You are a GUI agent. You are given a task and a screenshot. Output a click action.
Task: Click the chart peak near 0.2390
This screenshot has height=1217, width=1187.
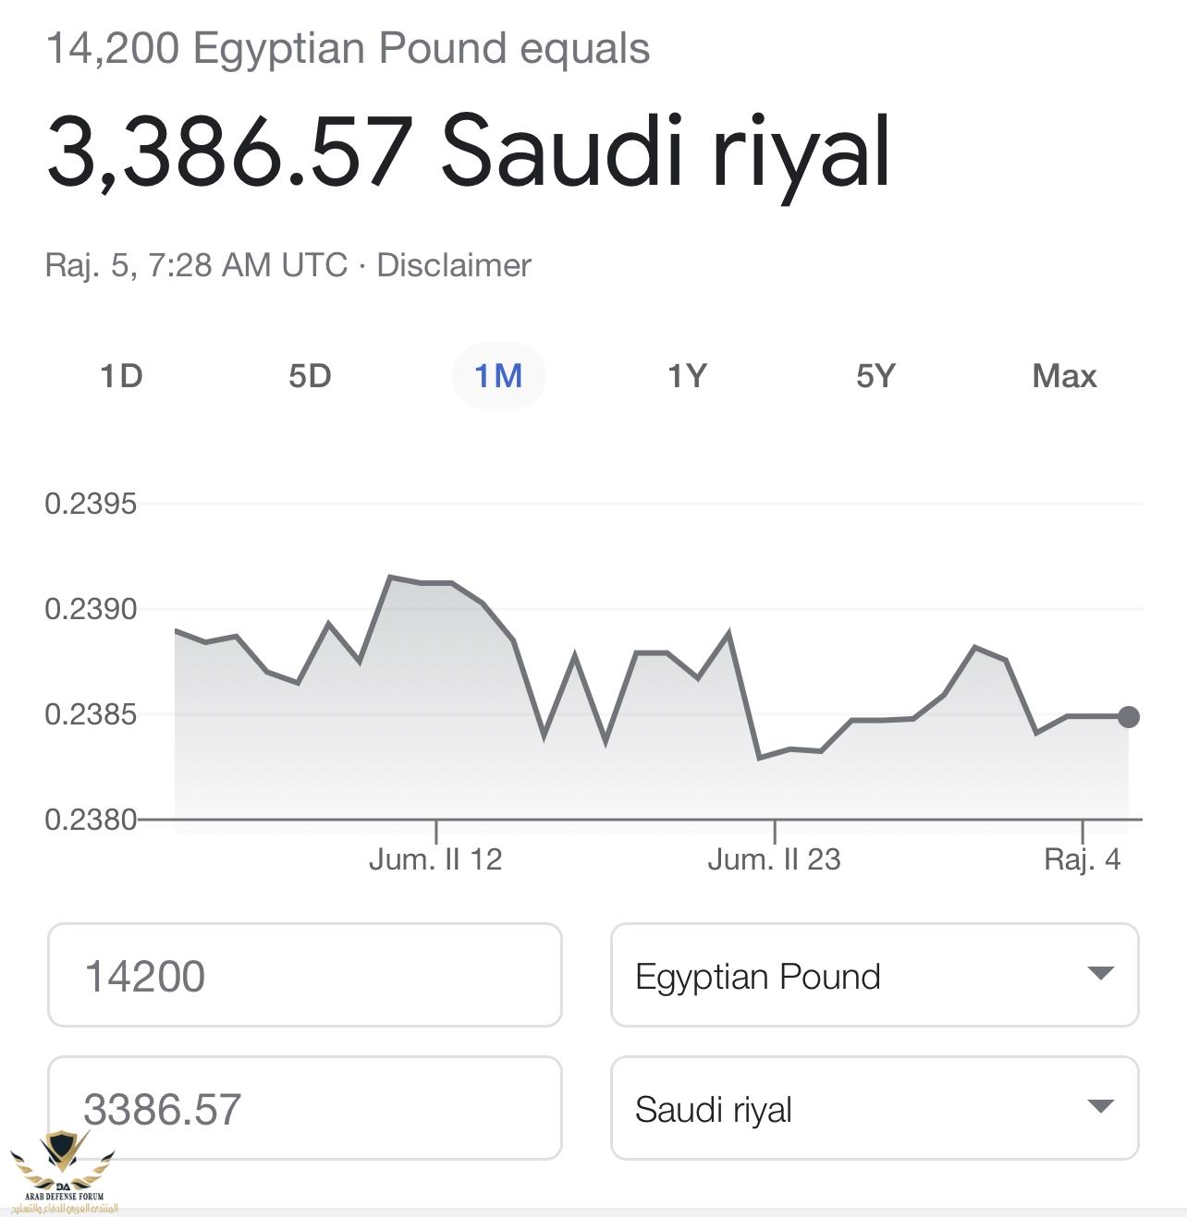pyautogui.click(x=391, y=577)
